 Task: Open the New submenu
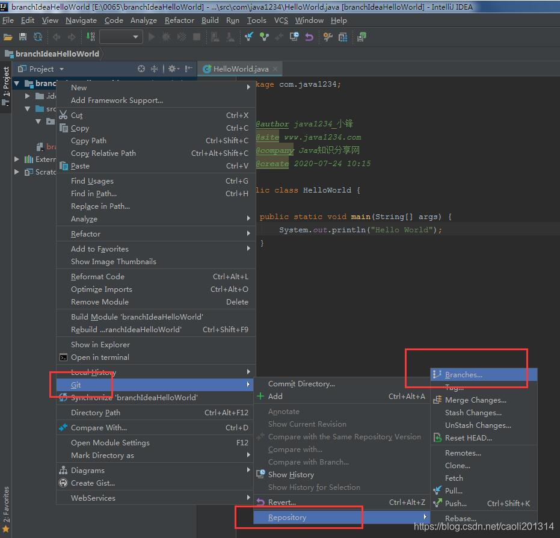156,87
